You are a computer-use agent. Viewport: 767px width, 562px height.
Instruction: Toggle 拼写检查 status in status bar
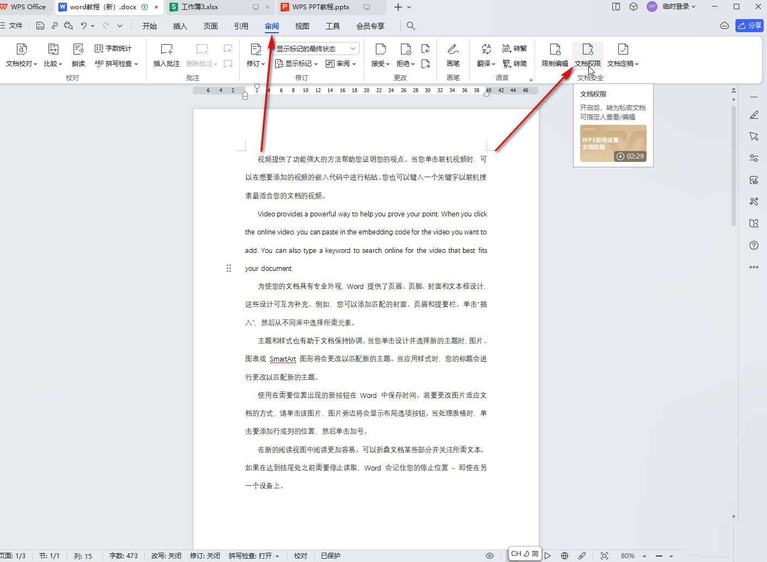254,555
